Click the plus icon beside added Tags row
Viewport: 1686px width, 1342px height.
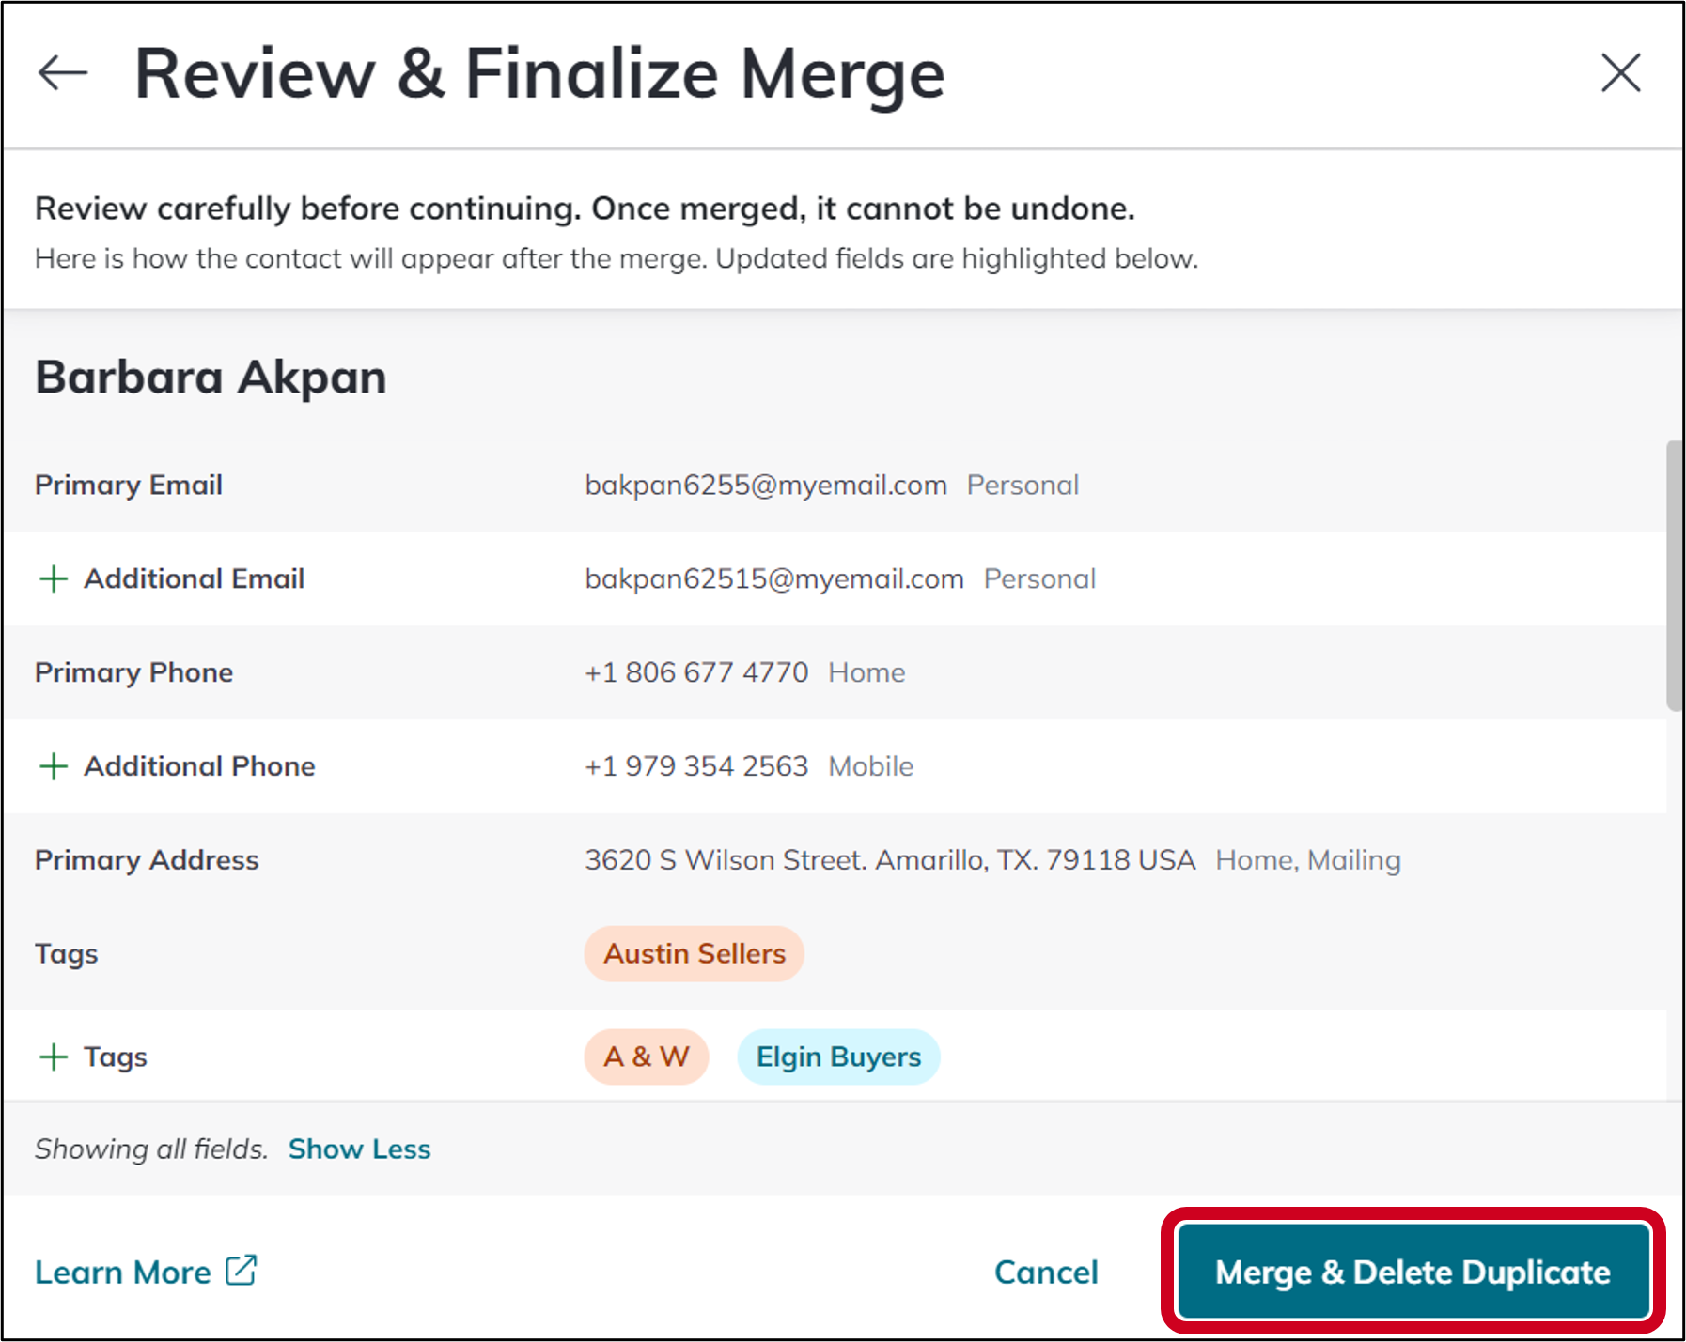click(54, 1057)
